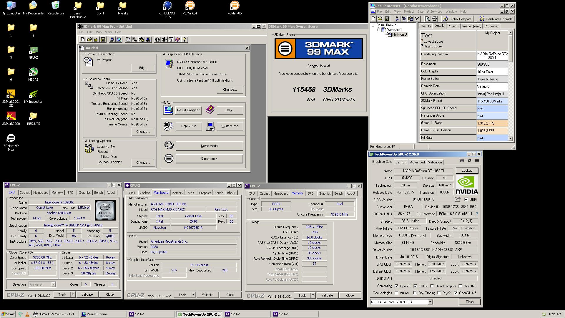Click Printer icon in Result Browser toolbar
Viewport: 565px width, 318px height.
tap(434, 19)
